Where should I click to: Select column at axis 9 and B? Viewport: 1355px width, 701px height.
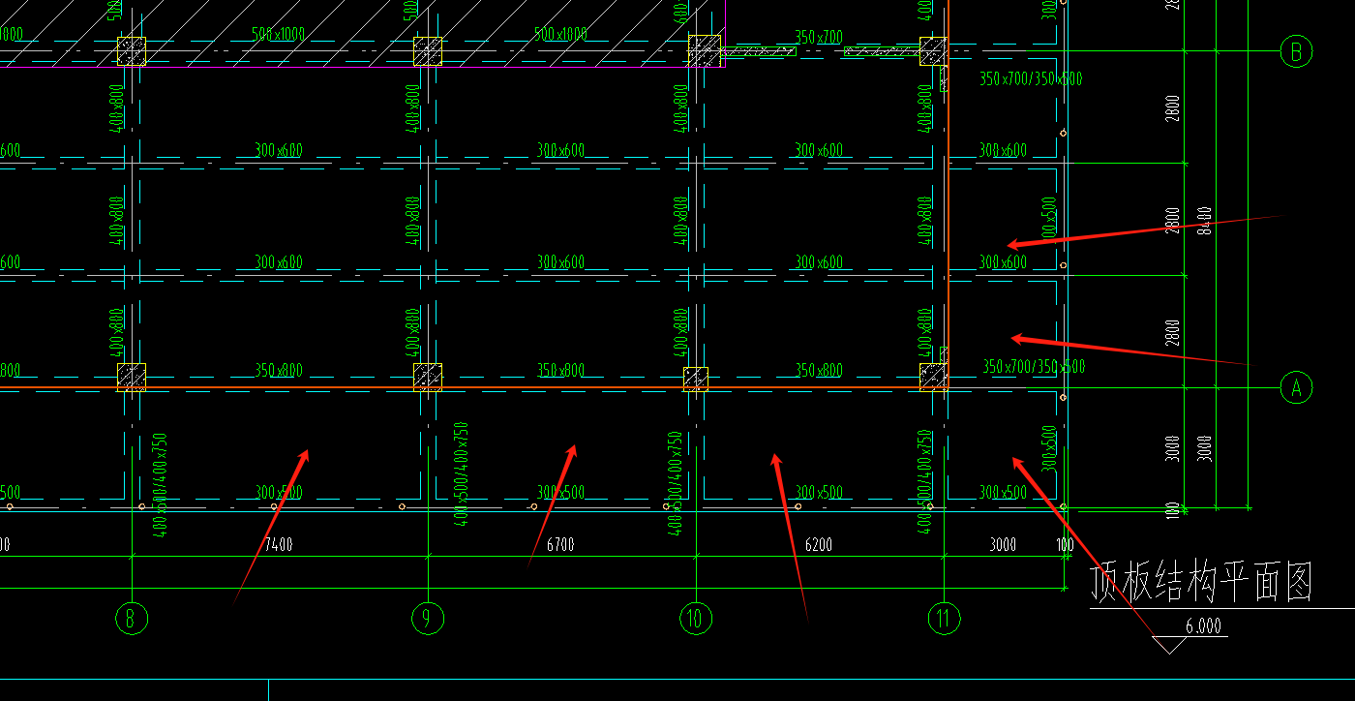click(428, 51)
